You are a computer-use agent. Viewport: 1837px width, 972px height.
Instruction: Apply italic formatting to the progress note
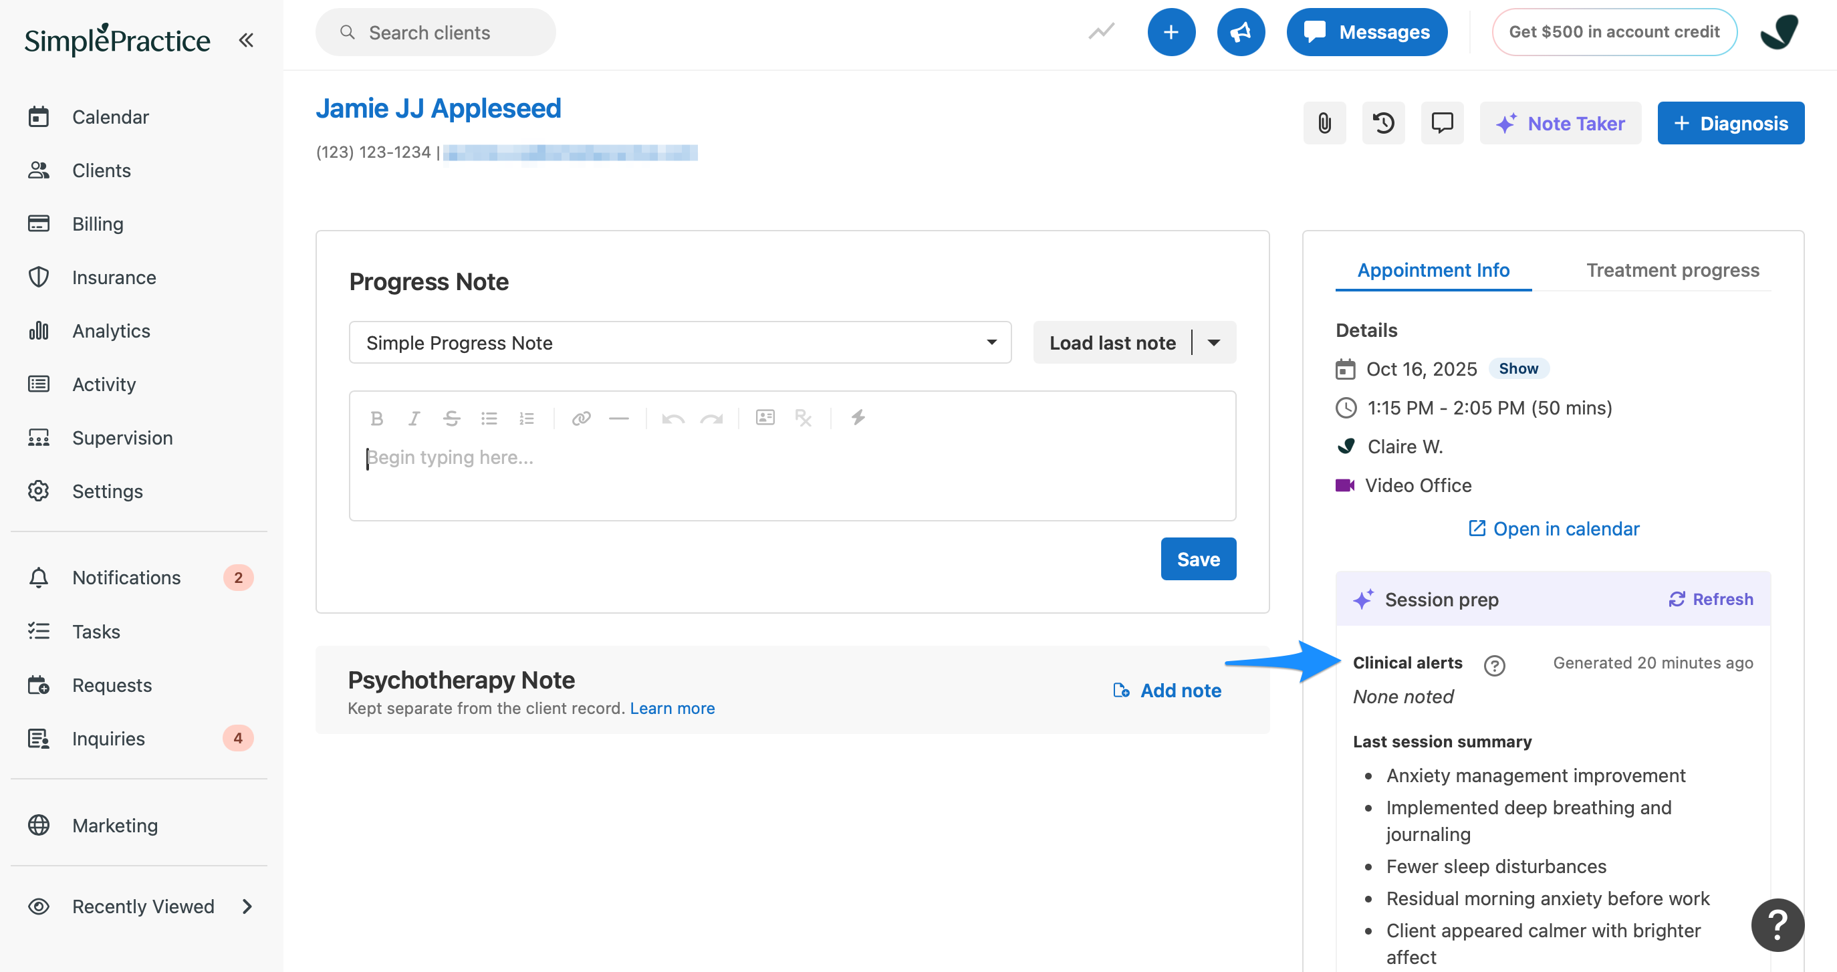pyautogui.click(x=414, y=418)
